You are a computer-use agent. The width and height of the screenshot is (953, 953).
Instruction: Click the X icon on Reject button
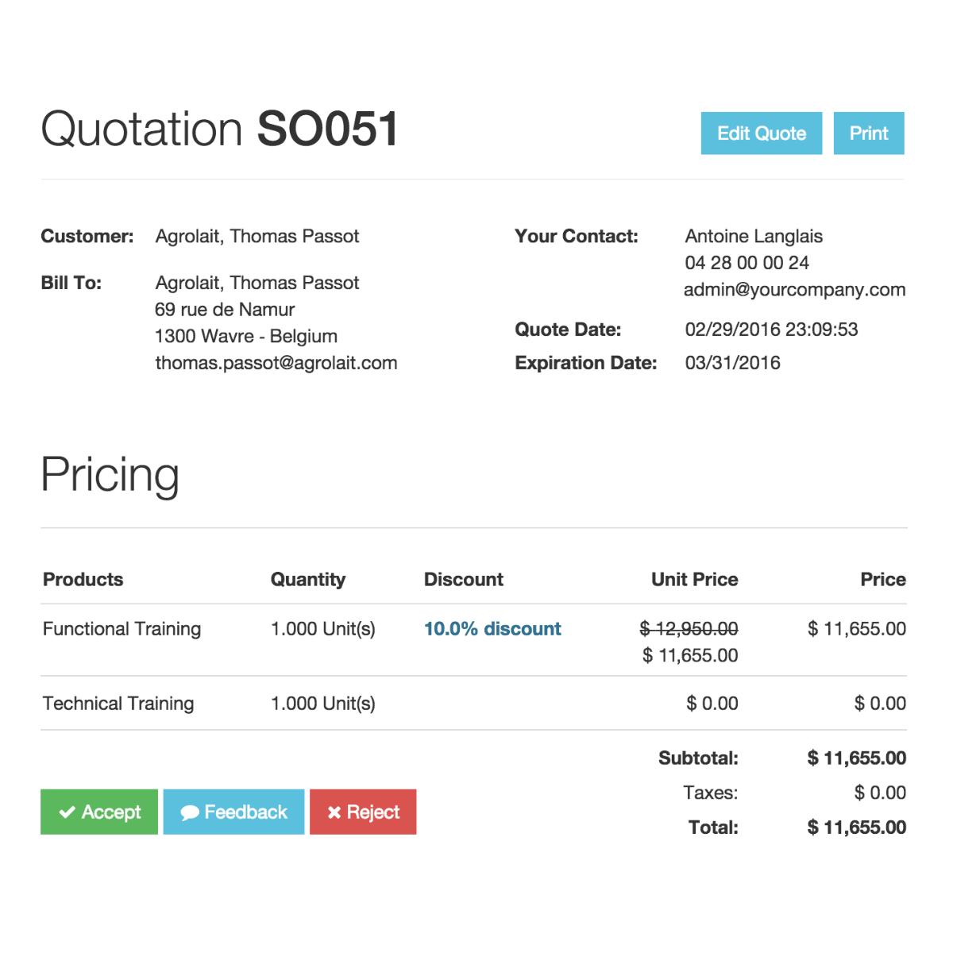tap(334, 812)
